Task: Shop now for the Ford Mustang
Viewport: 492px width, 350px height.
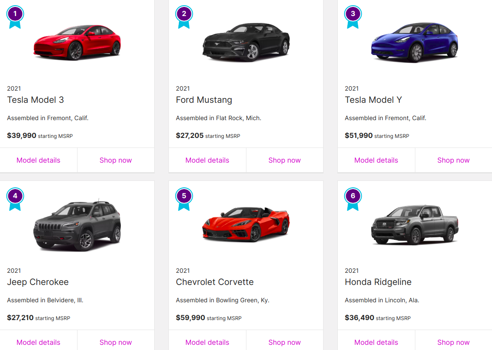Action: tap(285, 160)
